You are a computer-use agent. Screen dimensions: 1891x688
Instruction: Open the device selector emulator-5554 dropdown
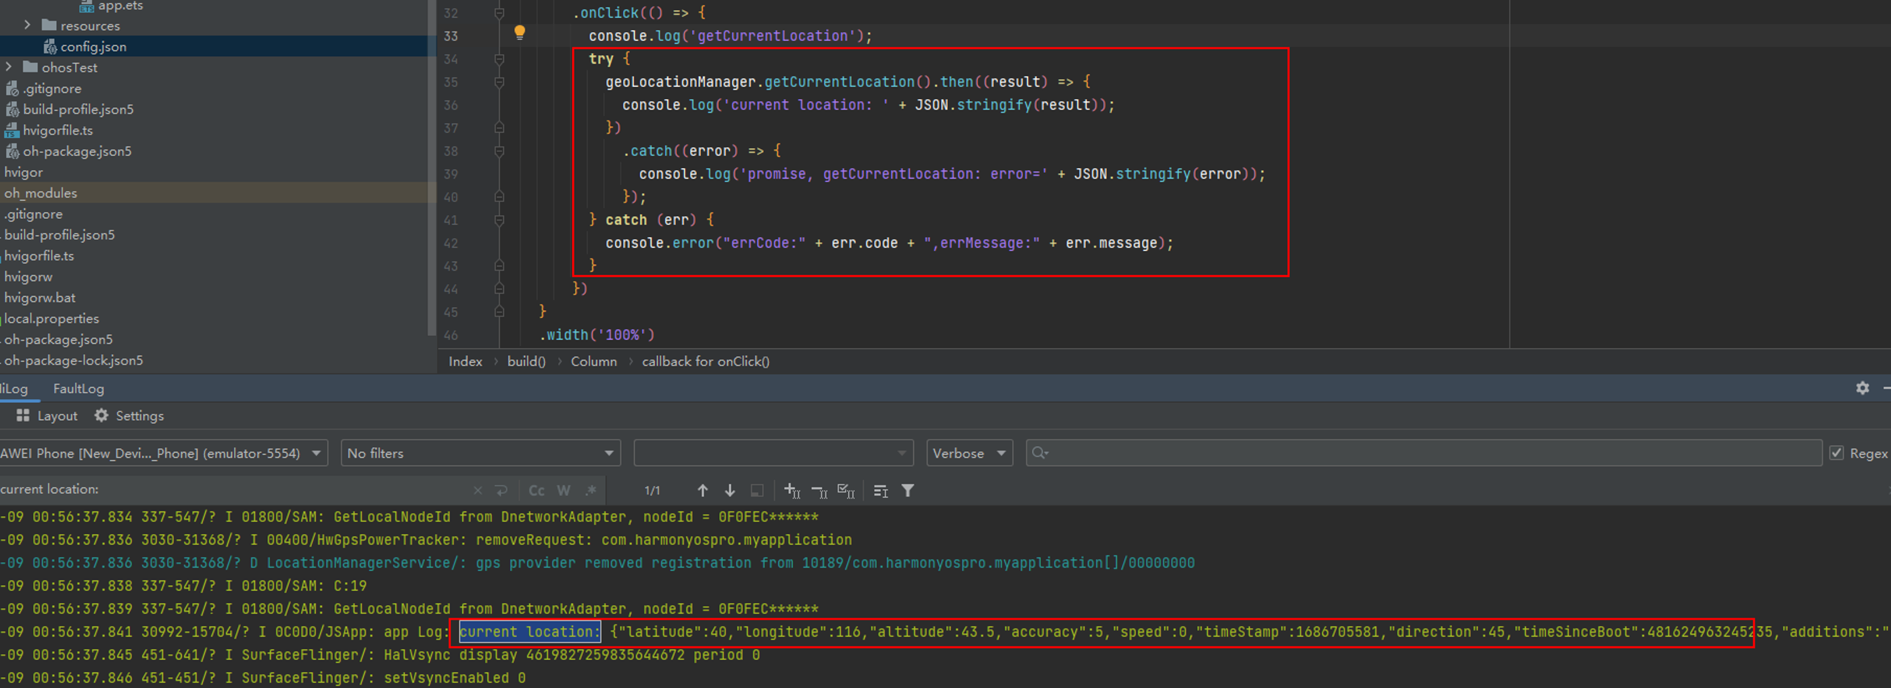tap(161, 453)
